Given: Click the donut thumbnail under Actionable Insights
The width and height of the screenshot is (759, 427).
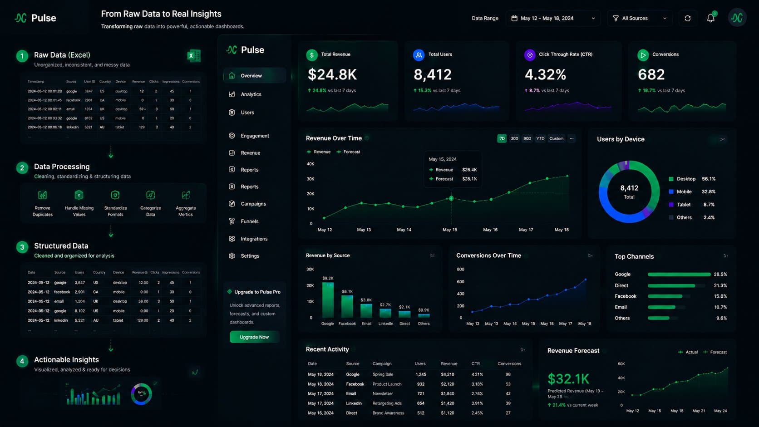Looking at the screenshot, I should tap(141, 394).
